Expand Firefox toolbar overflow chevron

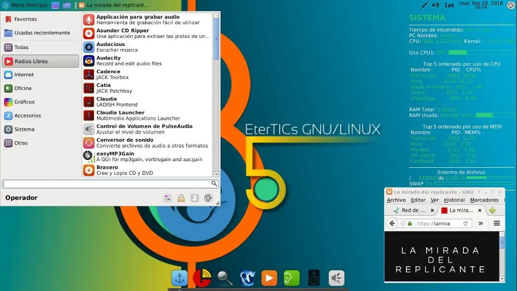pos(481,223)
